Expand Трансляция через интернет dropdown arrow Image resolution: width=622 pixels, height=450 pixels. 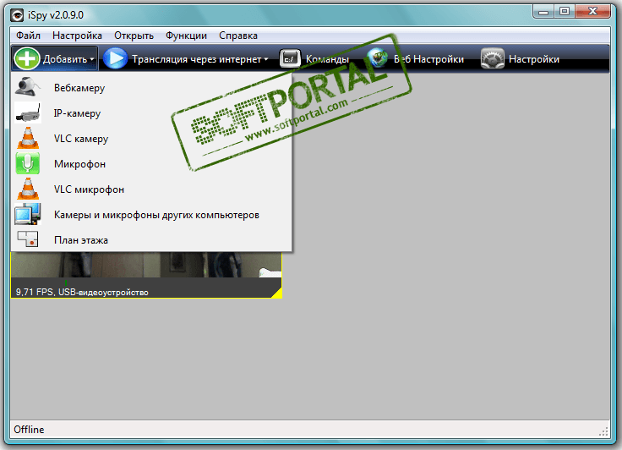[265, 59]
